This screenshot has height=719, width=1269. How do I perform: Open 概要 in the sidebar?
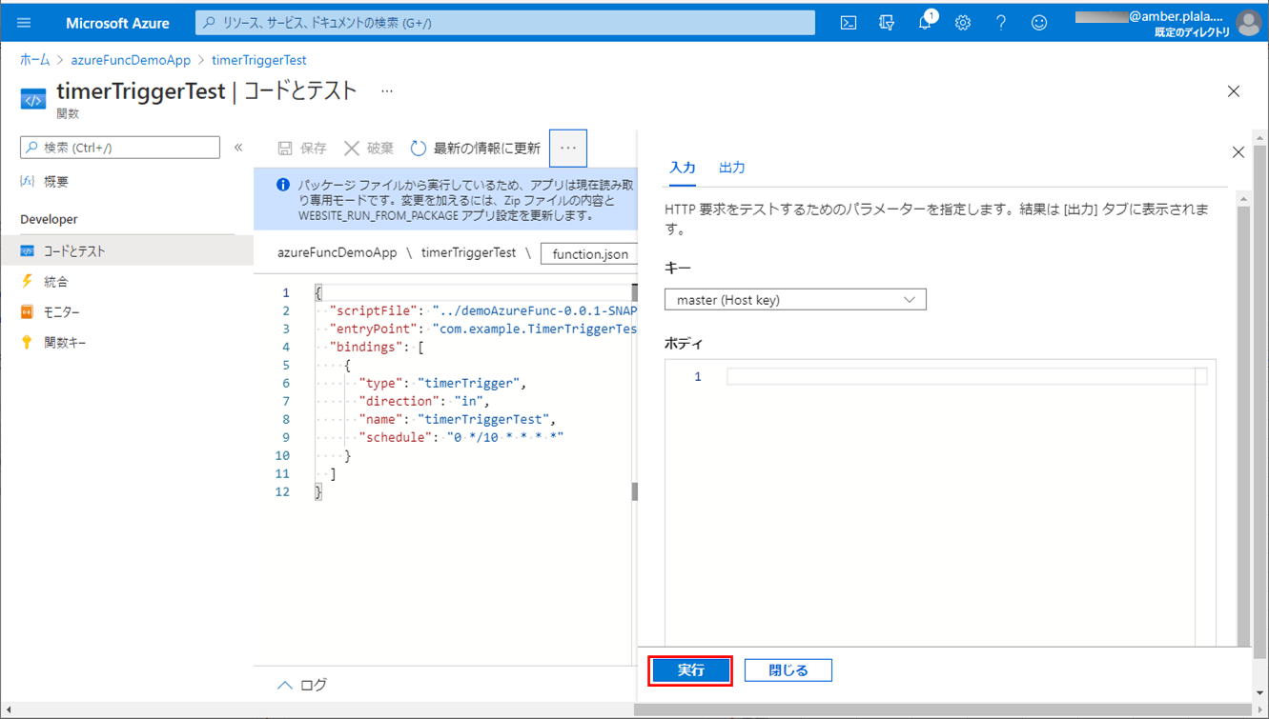pos(56,181)
